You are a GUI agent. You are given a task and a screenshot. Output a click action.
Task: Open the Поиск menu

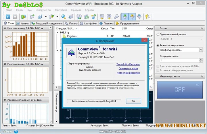(x=20, y=10)
